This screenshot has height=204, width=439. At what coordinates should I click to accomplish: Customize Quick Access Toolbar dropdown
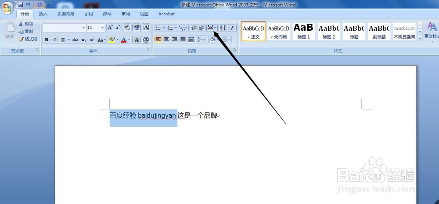point(50,5)
